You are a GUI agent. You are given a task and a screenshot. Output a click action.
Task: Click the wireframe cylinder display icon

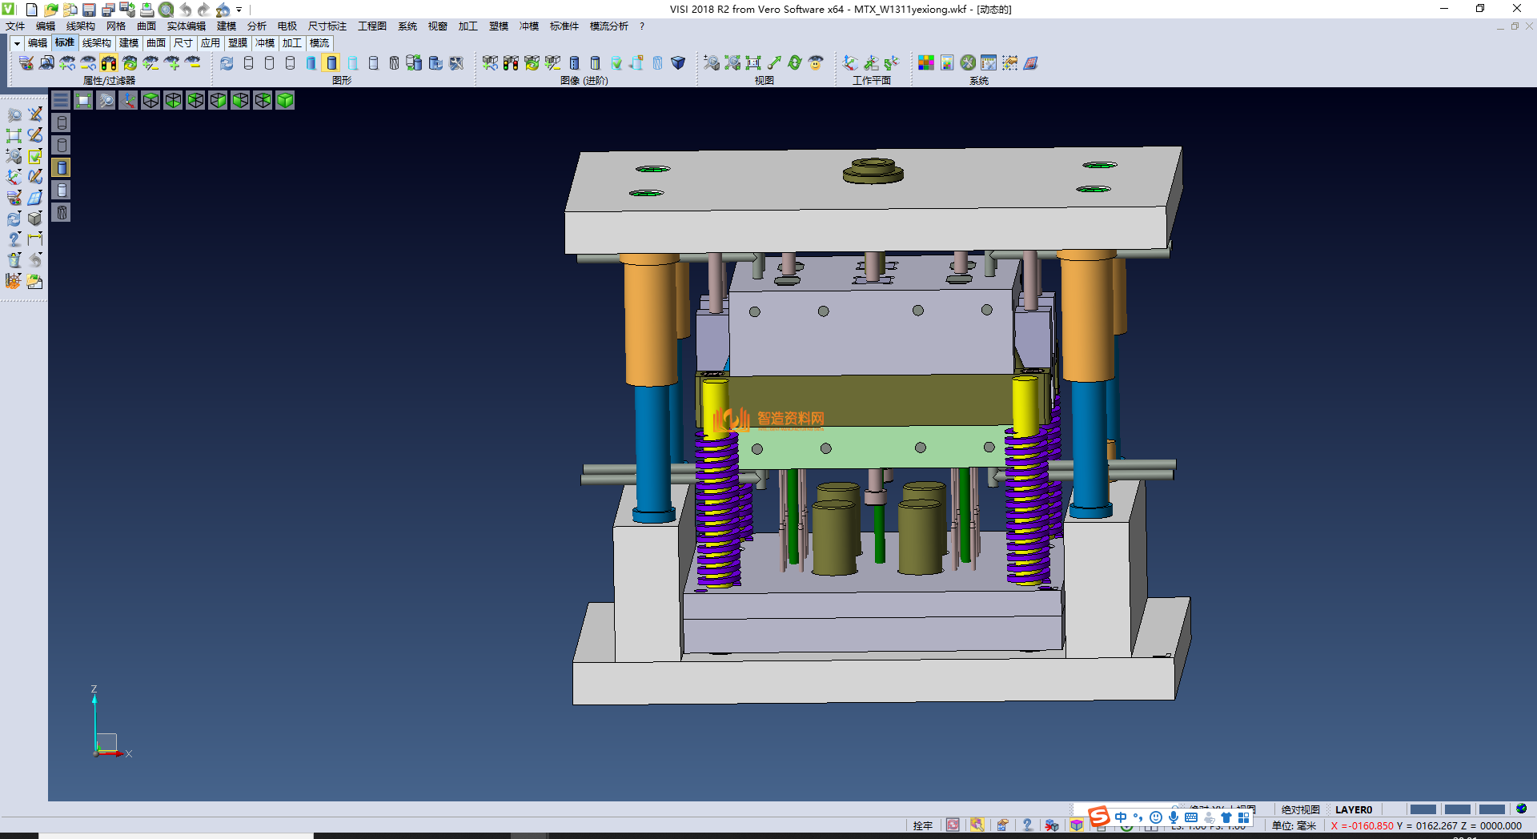248,63
